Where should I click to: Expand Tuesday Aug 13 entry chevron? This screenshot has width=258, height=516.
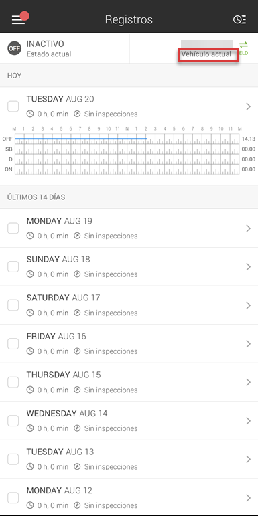point(249,459)
